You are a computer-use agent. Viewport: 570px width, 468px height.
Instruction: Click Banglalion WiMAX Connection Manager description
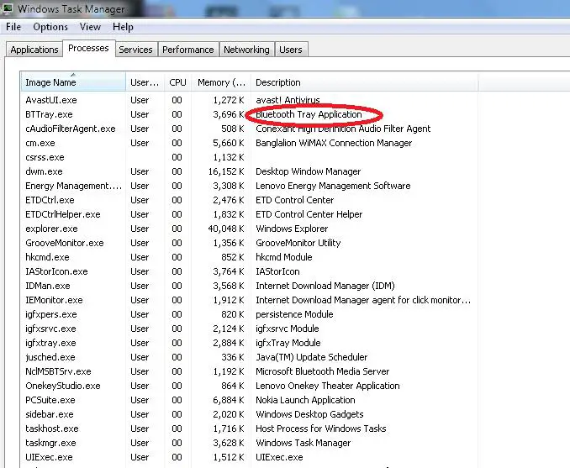click(334, 143)
